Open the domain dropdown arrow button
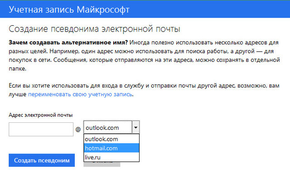The width and height of the screenshot is (290, 172). (x=136, y=127)
